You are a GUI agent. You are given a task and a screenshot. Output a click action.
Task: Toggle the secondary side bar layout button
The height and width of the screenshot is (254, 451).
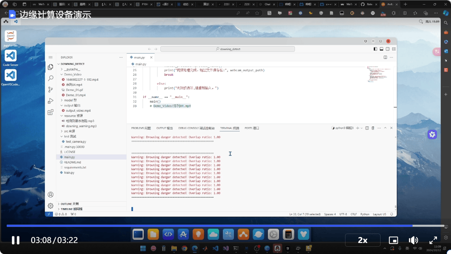click(x=388, y=49)
